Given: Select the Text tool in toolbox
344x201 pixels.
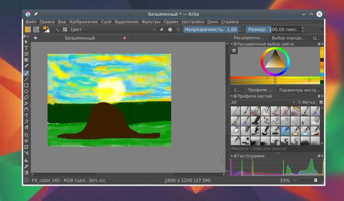Looking at the screenshot, I should click(x=26, y=48).
